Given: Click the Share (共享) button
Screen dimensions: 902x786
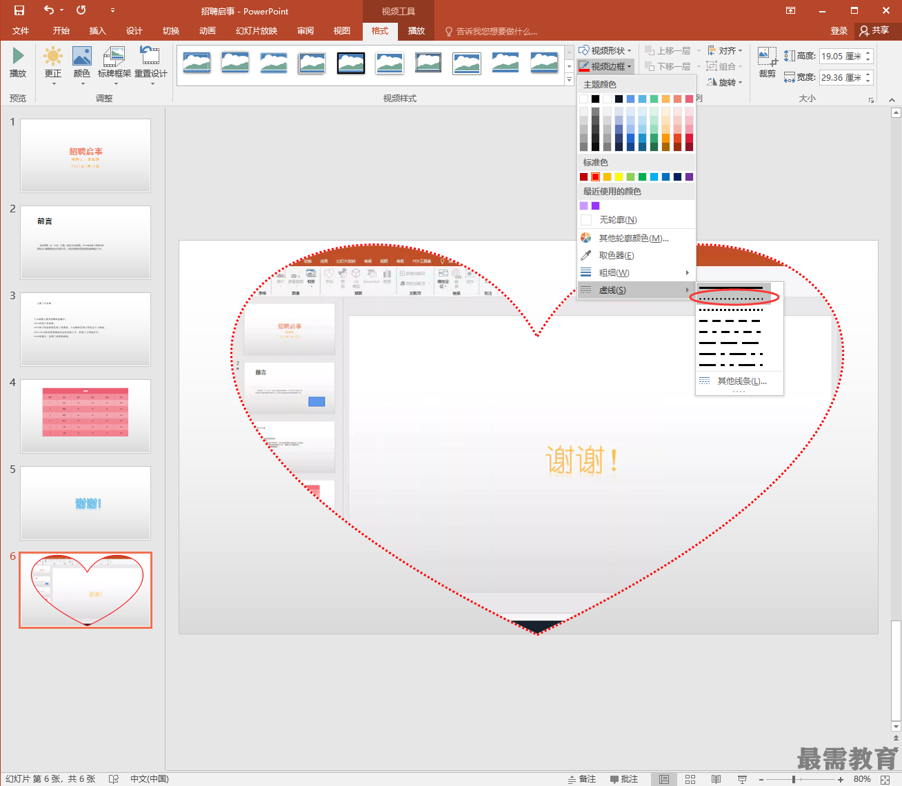Looking at the screenshot, I should pos(874,30).
